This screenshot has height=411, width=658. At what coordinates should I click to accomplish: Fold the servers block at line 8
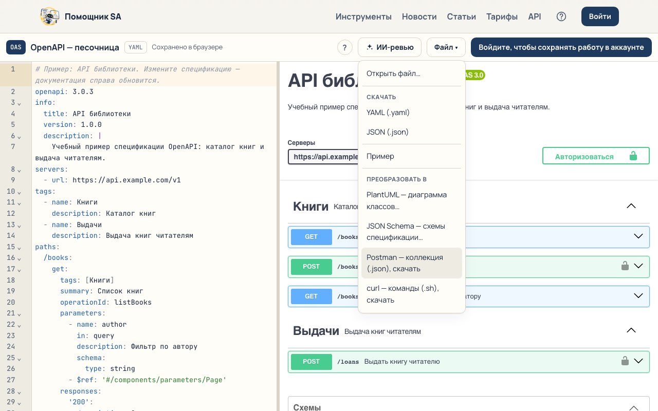pyautogui.click(x=20, y=170)
